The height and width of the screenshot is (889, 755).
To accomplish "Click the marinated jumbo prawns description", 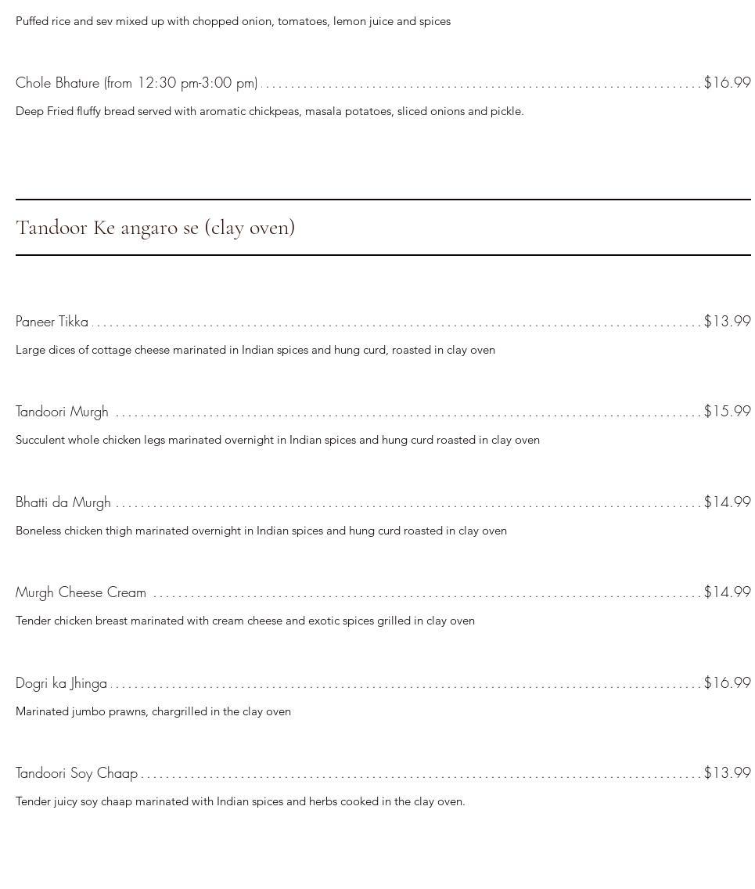I will point(153,712).
